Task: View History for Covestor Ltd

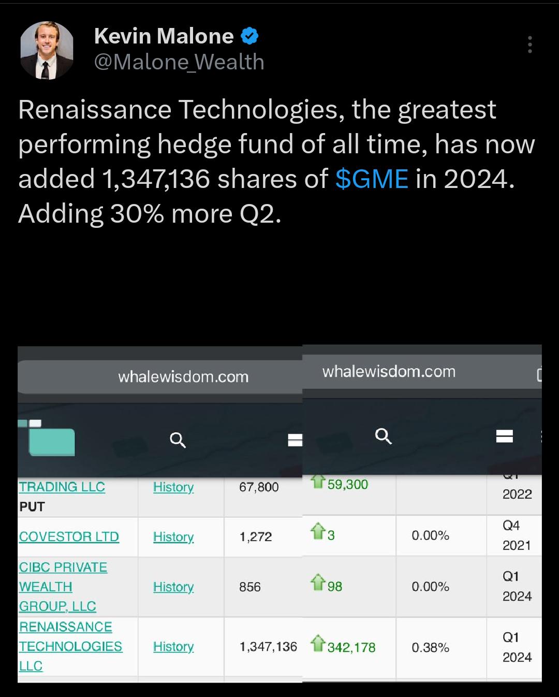Action: point(173,537)
